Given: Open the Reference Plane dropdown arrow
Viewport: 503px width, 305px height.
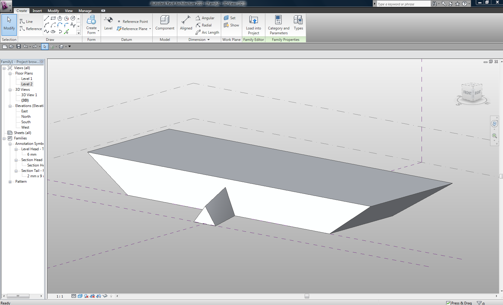Looking at the screenshot, I should click(150, 29).
